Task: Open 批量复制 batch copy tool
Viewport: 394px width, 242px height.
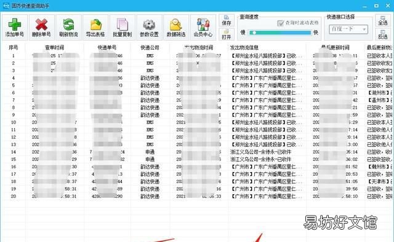Action: [122, 27]
